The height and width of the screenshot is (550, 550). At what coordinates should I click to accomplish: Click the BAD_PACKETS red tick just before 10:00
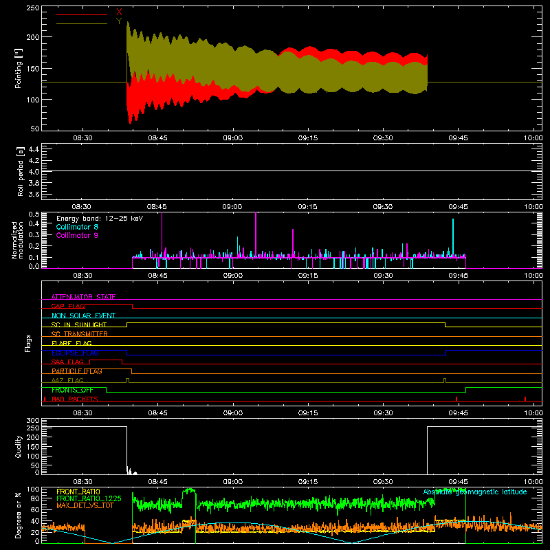(525, 399)
